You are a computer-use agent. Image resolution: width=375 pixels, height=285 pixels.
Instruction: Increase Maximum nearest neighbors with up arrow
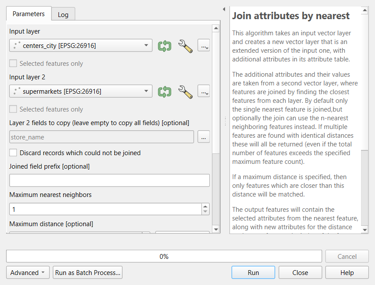pos(205,207)
